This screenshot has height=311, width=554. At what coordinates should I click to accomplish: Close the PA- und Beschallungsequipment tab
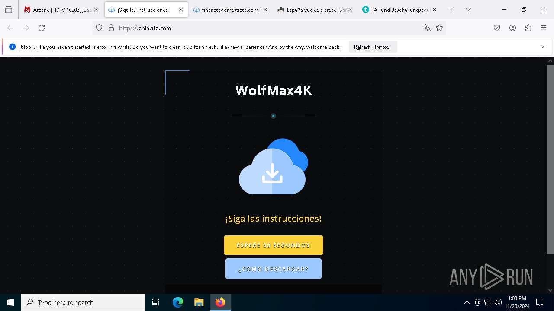point(435,10)
